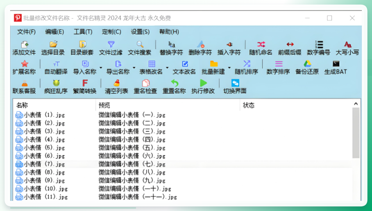Open the 文件(F) menu

point(26,32)
